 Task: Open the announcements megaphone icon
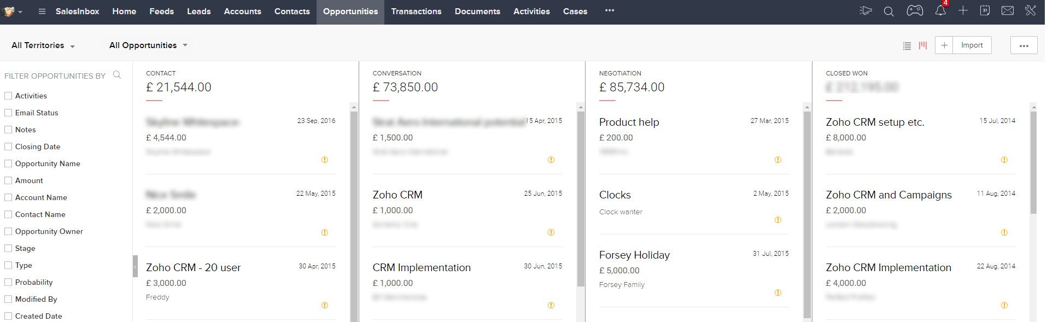click(x=865, y=10)
